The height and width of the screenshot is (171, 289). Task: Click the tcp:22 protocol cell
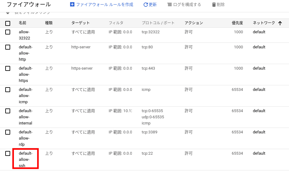[147, 153]
